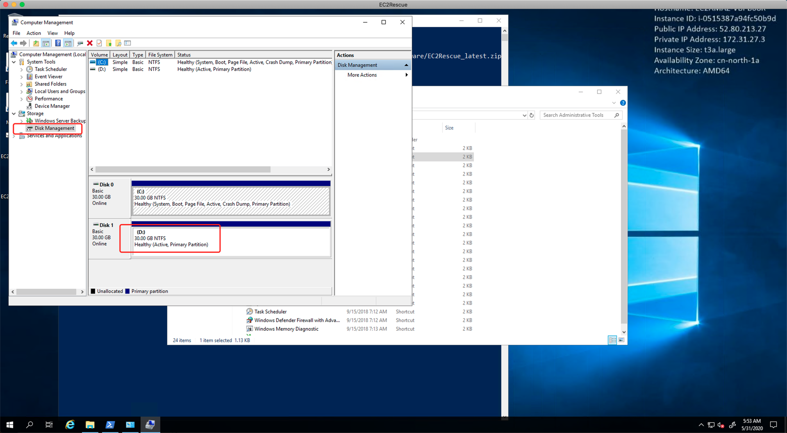
Task: Click the folder with magnifier toolbar icon
Action: coord(118,43)
